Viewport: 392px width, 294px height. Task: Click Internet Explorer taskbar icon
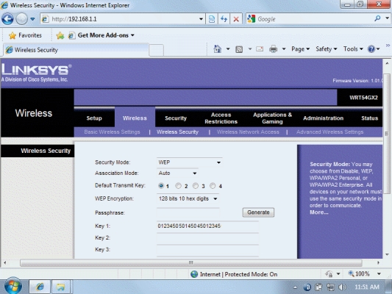[40, 287]
